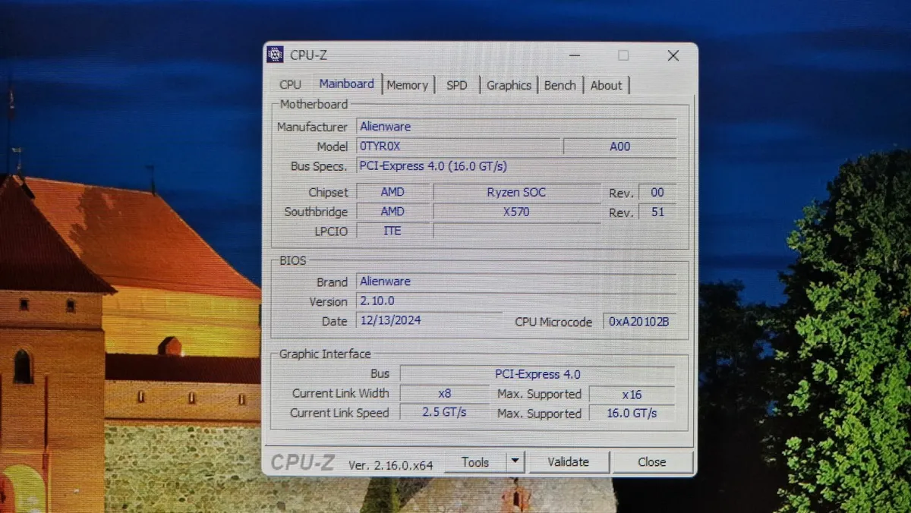Switch to the CPU tab
Image resolution: width=911 pixels, height=513 pixels.
[x=290, y=85]
